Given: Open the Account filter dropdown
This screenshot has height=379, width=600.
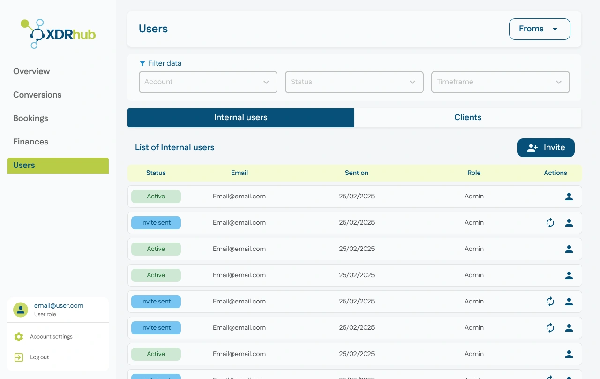Looking at the screenshot, I should (x=208, y=82).
